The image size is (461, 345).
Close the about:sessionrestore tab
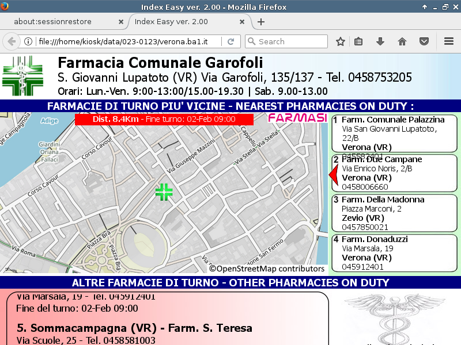[121, 22]
